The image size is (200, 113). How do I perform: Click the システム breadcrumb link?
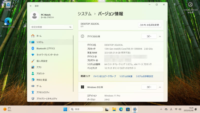pyautogui.click(x=84, y=14)
